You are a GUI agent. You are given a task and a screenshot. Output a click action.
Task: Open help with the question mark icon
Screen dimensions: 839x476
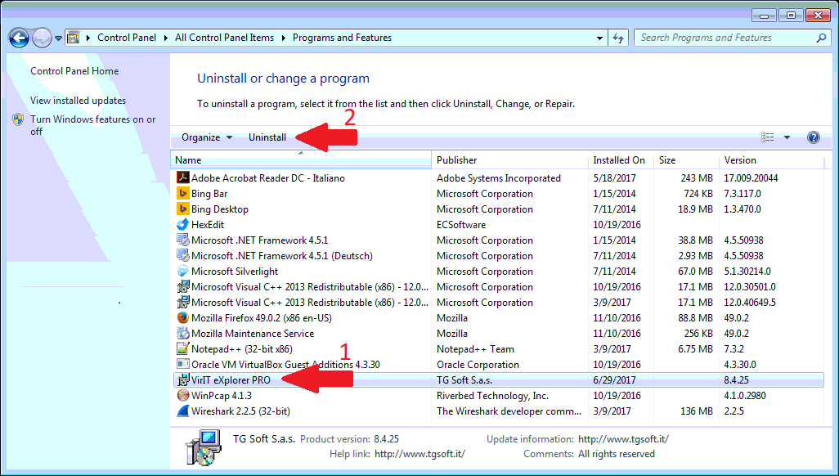[813, 137]
